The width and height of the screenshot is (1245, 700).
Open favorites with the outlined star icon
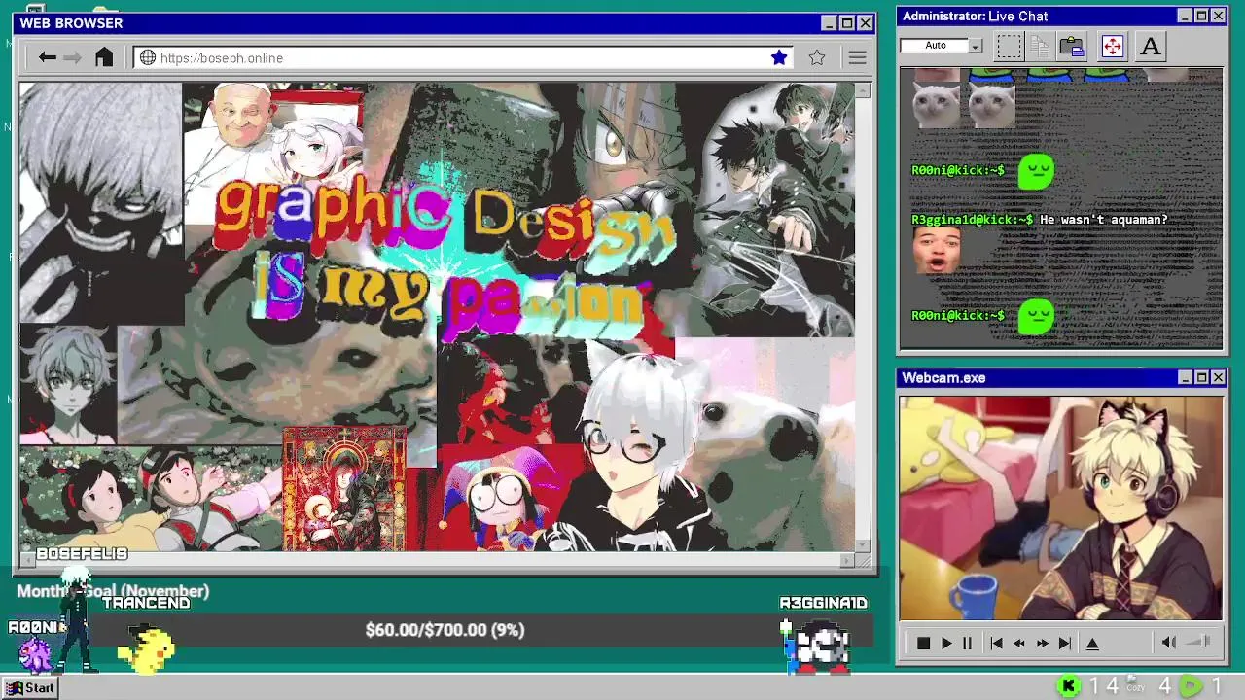pos(817,57)
